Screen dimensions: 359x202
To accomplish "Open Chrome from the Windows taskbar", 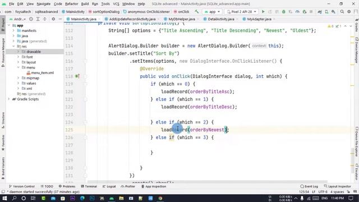I will pyautogui.click(x=160, y=198).
